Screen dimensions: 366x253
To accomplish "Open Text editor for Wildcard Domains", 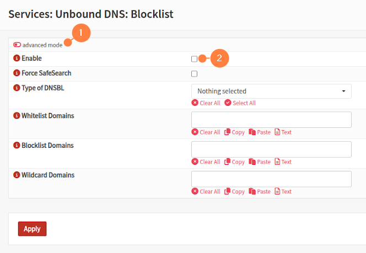I will 283,192.
